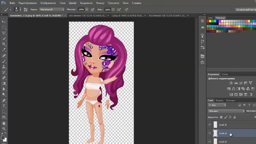Image resolution: width=256 pixels, height=144 pixels.
Task: Select the Move tool in toolbar
Action: point(4,21)
